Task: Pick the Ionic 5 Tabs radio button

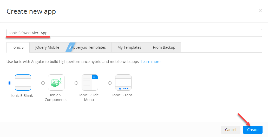Action: coord(110,83)
